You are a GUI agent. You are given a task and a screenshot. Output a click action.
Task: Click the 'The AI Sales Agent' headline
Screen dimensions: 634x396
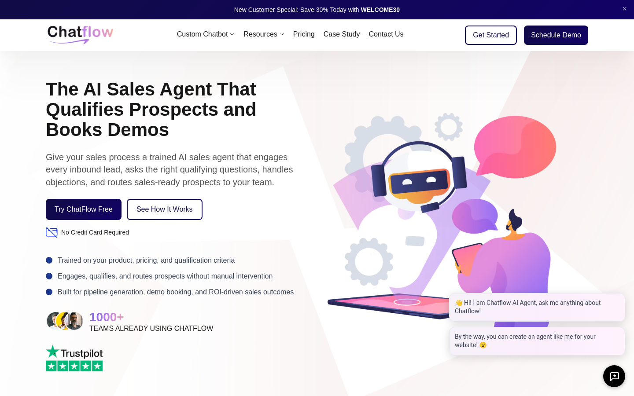click(x=151, y=110)
